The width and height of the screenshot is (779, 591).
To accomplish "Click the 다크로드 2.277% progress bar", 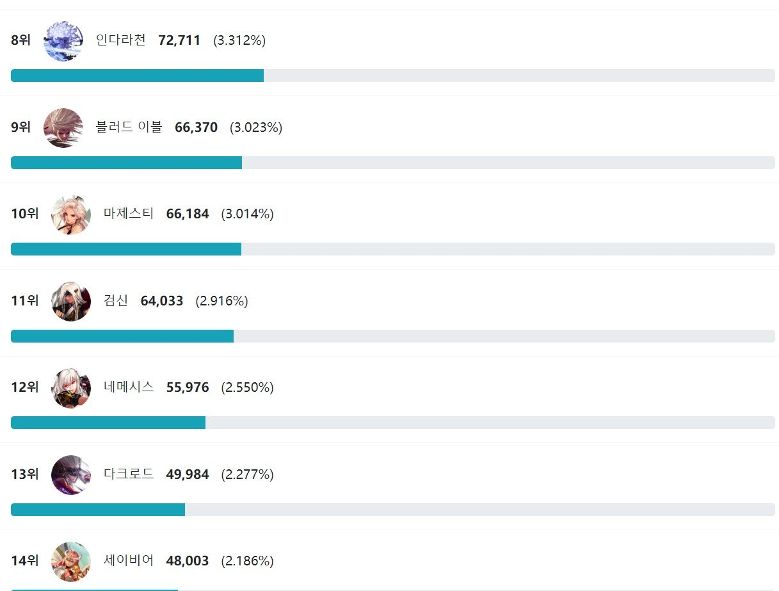I will (x=392, y=510).
